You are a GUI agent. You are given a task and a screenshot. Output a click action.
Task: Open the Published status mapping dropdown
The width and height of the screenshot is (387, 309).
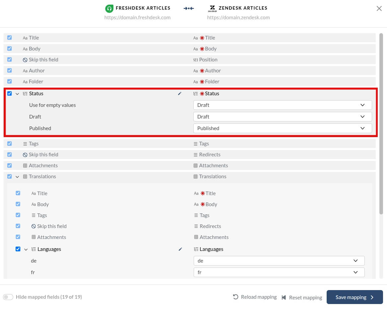click(x=282, y=128)
